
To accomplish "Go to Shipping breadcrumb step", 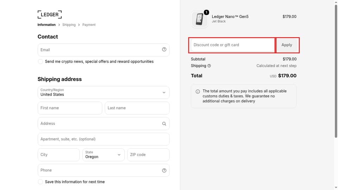I will 69,25.
